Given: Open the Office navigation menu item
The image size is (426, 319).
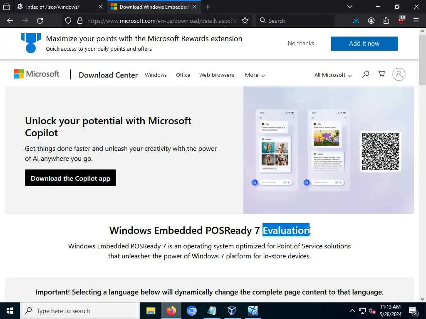Looking at the screenshot, I should tap(183, 75).
